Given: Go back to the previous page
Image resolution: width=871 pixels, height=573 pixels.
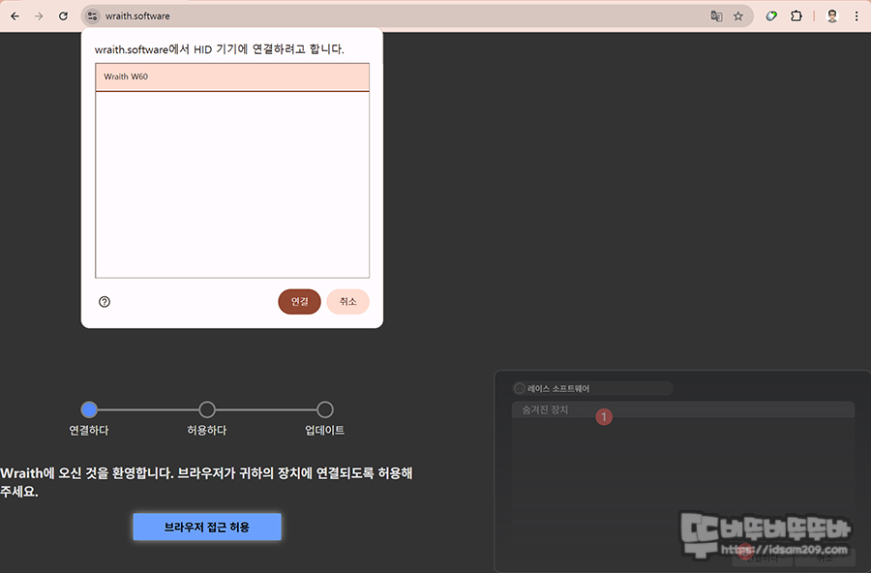Looking at the screenshot, I should 15,16.
